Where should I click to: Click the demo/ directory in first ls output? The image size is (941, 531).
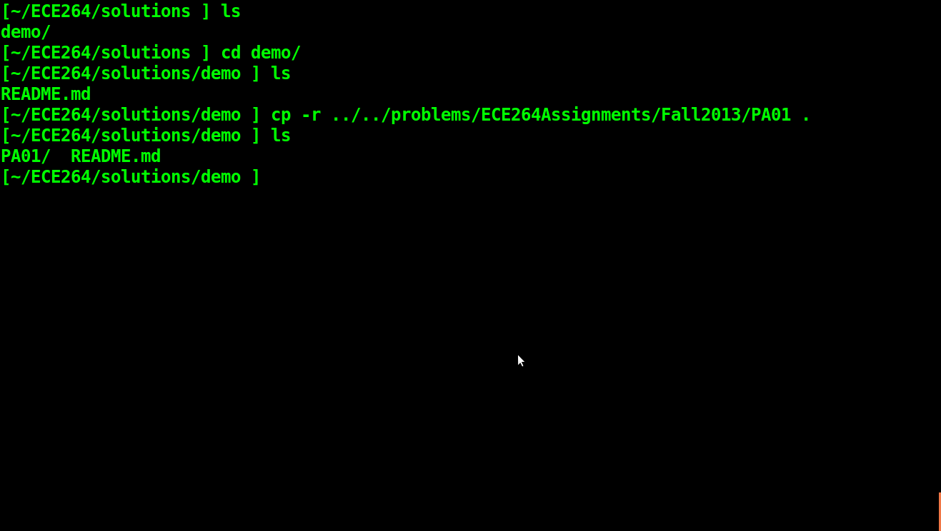26,32
